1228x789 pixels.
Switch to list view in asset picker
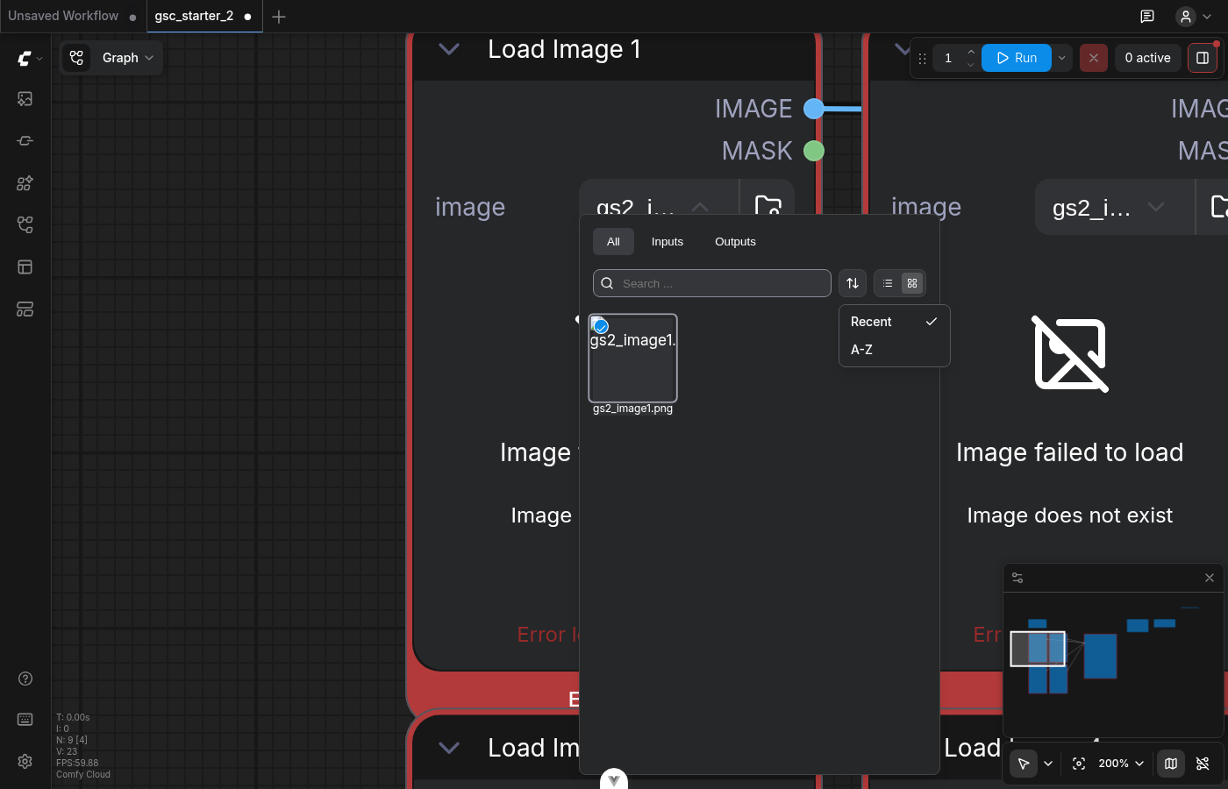888,283
